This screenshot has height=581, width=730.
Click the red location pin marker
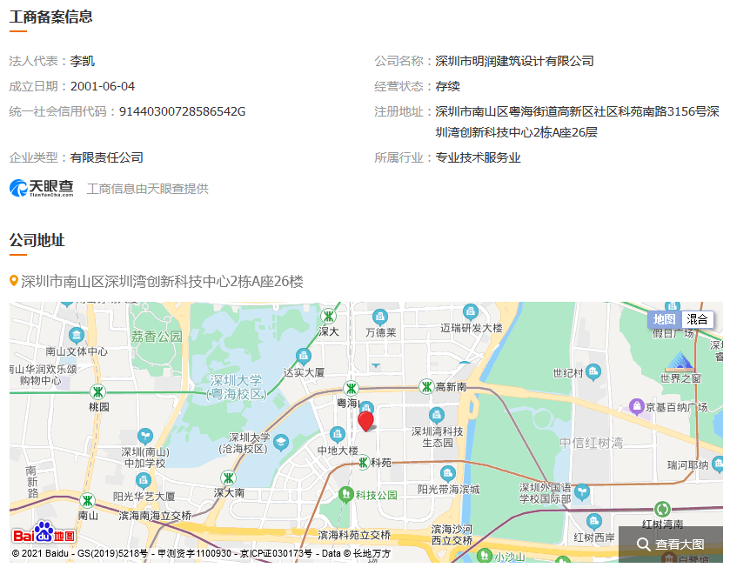click(x=365, y=421)
